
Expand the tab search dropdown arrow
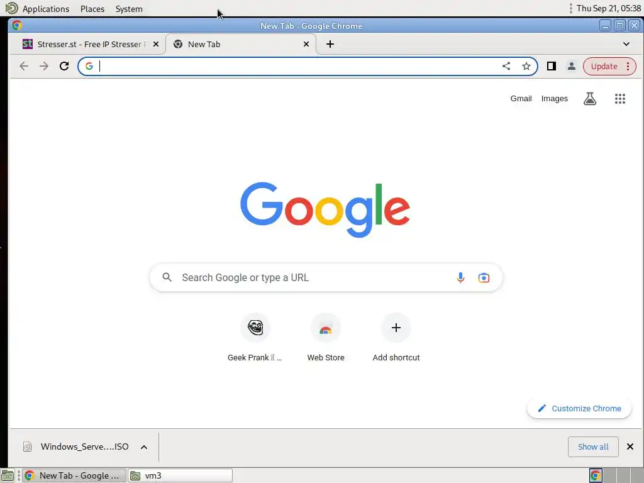click(626, 44)
